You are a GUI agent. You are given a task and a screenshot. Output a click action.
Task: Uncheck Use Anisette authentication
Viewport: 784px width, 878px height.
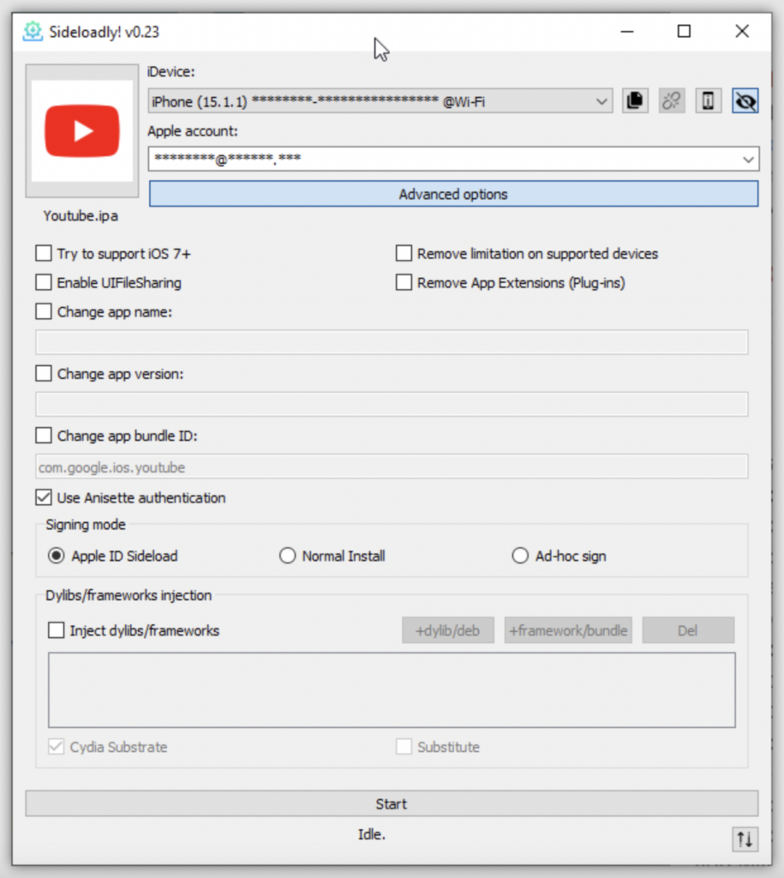click(43, 497)
